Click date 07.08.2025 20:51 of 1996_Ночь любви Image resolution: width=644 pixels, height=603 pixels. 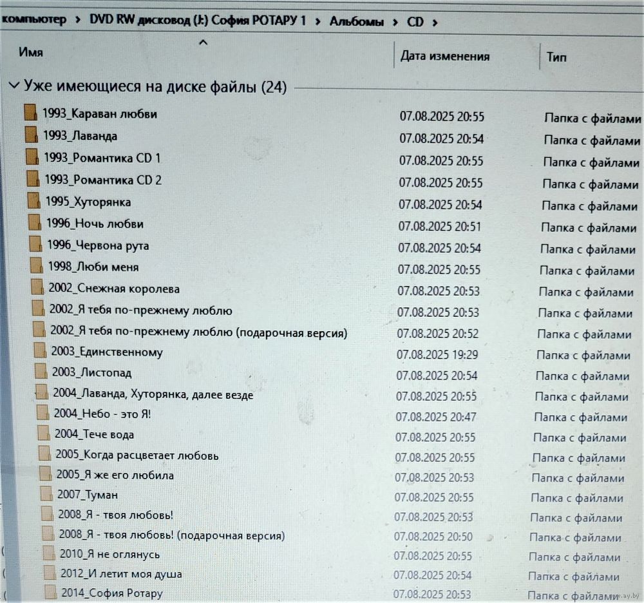pyautogui.click(x=439, y=226)
